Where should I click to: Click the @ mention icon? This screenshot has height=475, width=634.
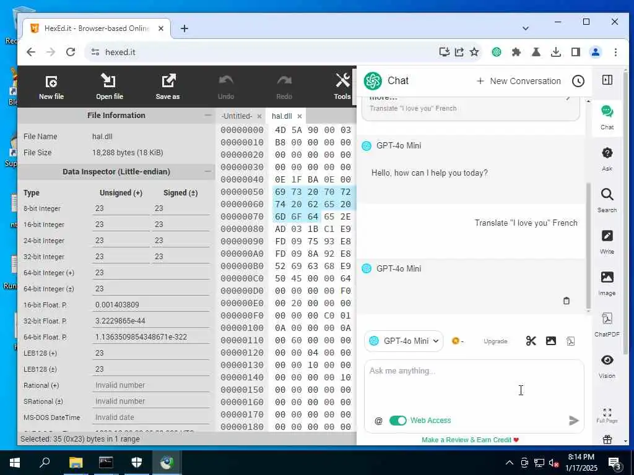click(378, 421)
